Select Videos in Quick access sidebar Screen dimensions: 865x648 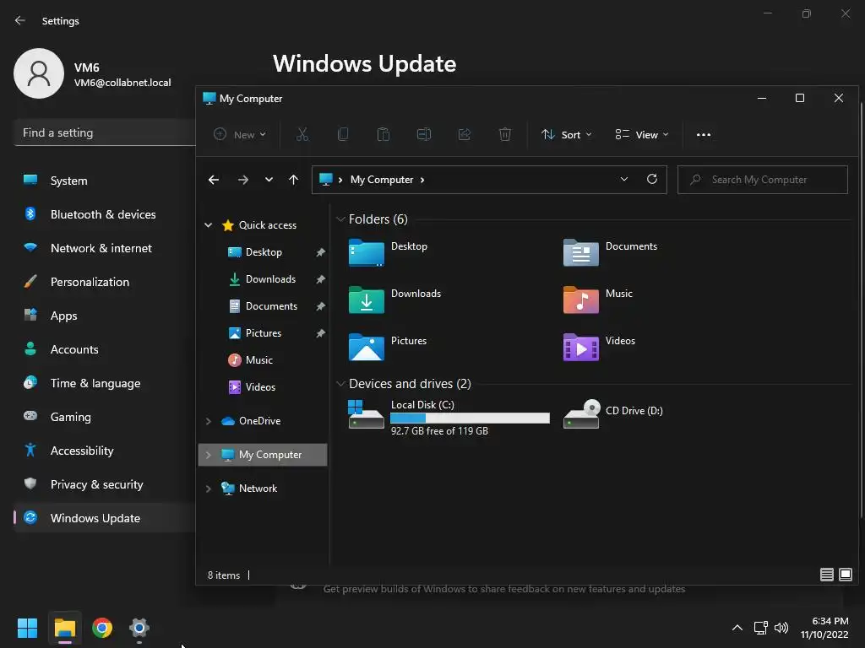coord(252,387)
